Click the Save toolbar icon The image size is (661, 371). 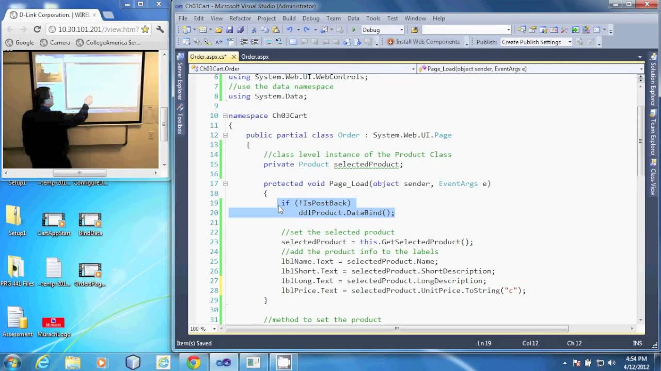229,30
